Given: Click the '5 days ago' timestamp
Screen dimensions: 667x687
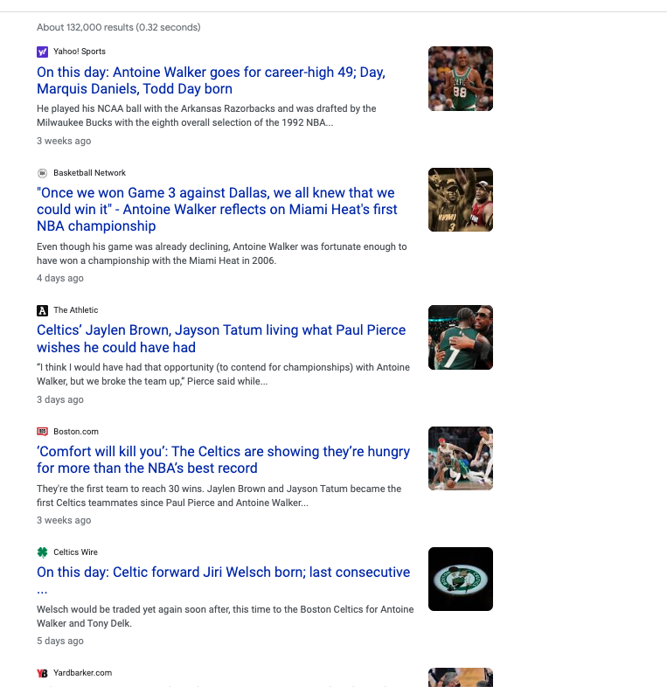Looking at the screenshot, I should point(60,641).
